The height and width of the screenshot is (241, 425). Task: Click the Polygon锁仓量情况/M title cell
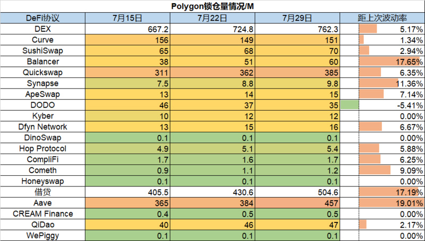212,6
